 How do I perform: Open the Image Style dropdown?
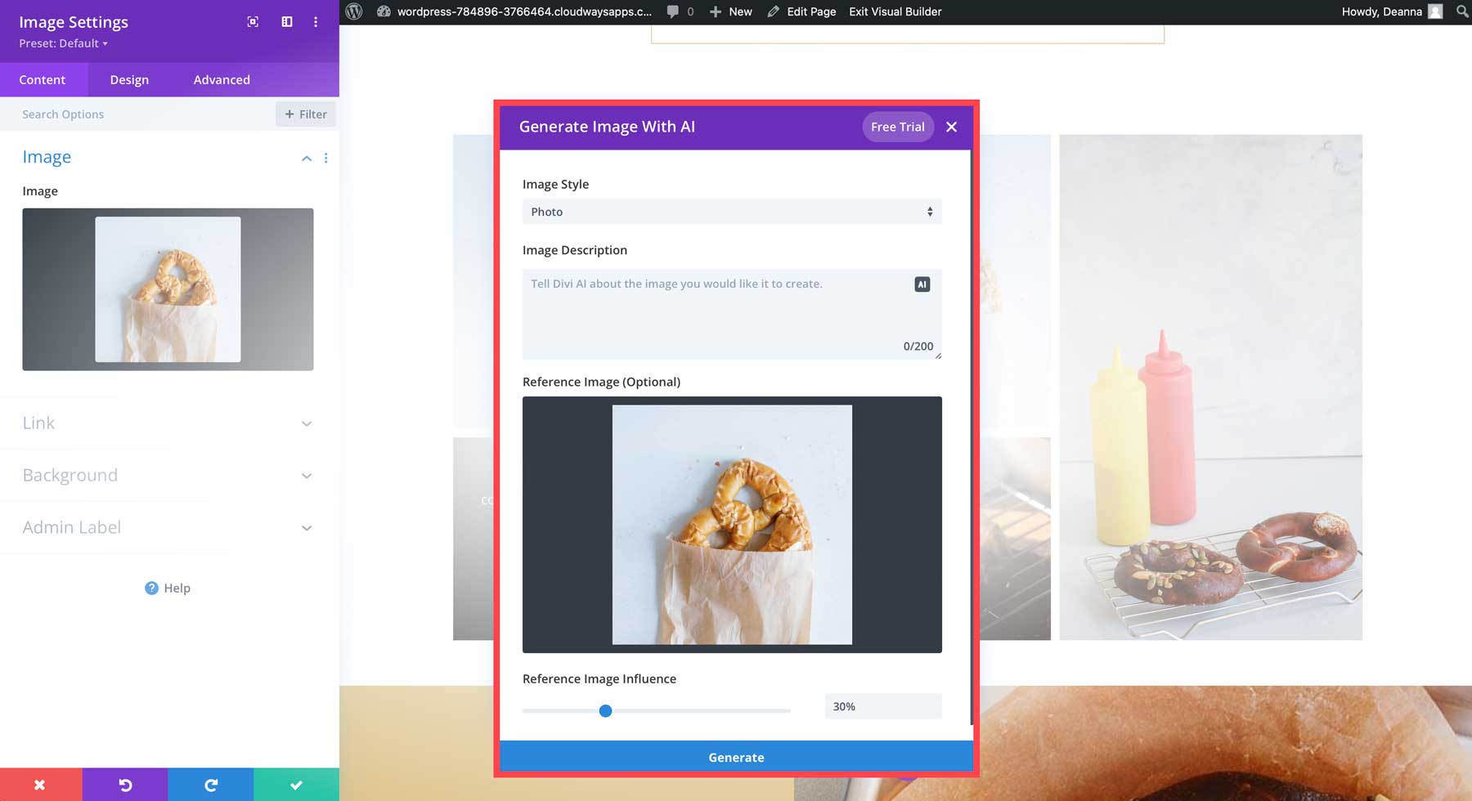click(731, 212)
